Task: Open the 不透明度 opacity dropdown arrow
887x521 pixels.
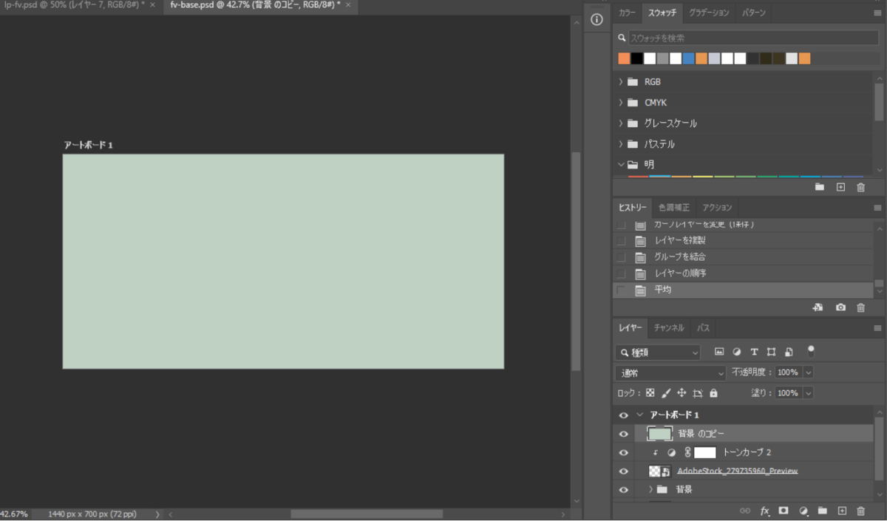Action: click(x=808, y=372)
